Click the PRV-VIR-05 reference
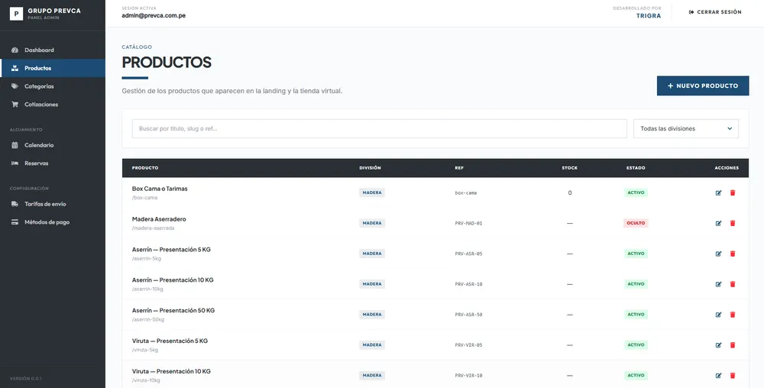This screenshot has height=388, width=764. click(x=469, y=345)
